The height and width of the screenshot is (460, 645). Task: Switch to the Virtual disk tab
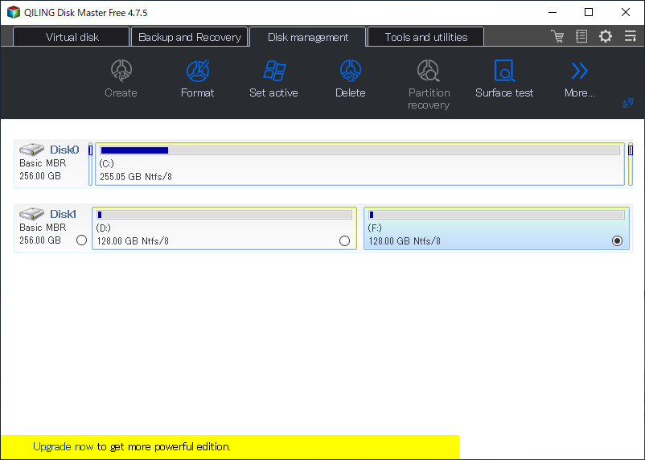72,37
